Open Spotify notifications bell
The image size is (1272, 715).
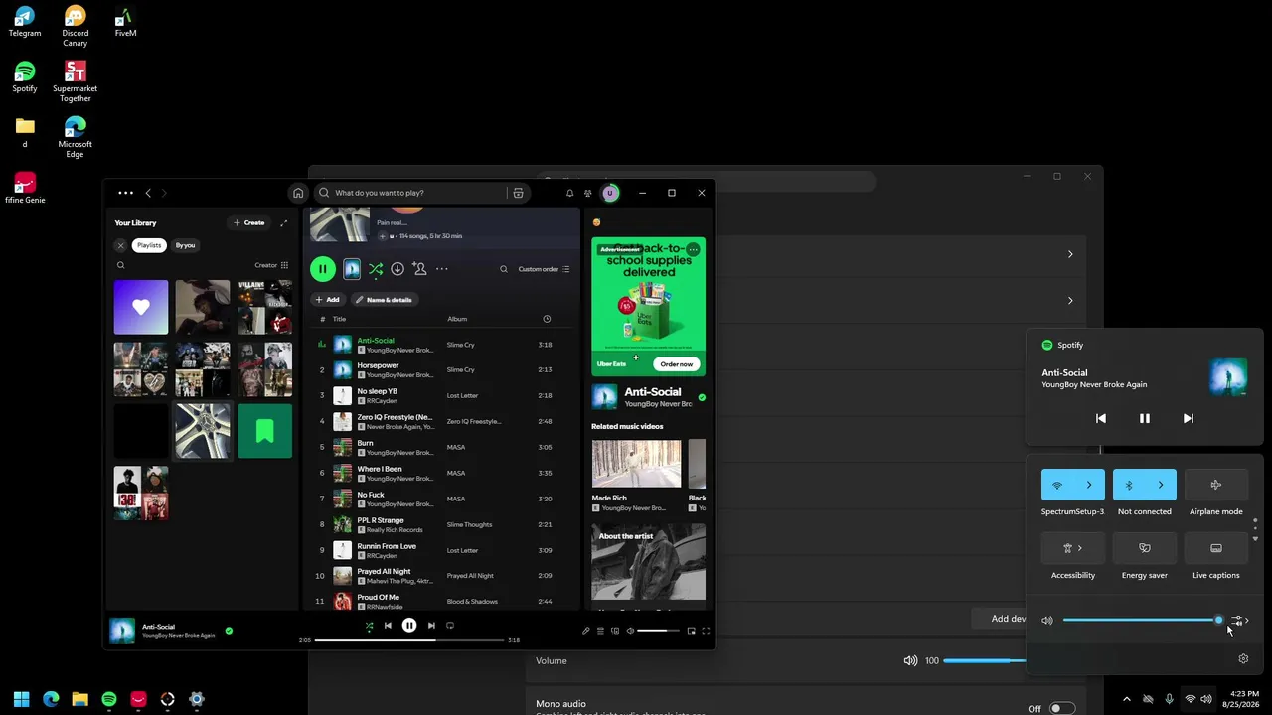(x=569, y=193)
